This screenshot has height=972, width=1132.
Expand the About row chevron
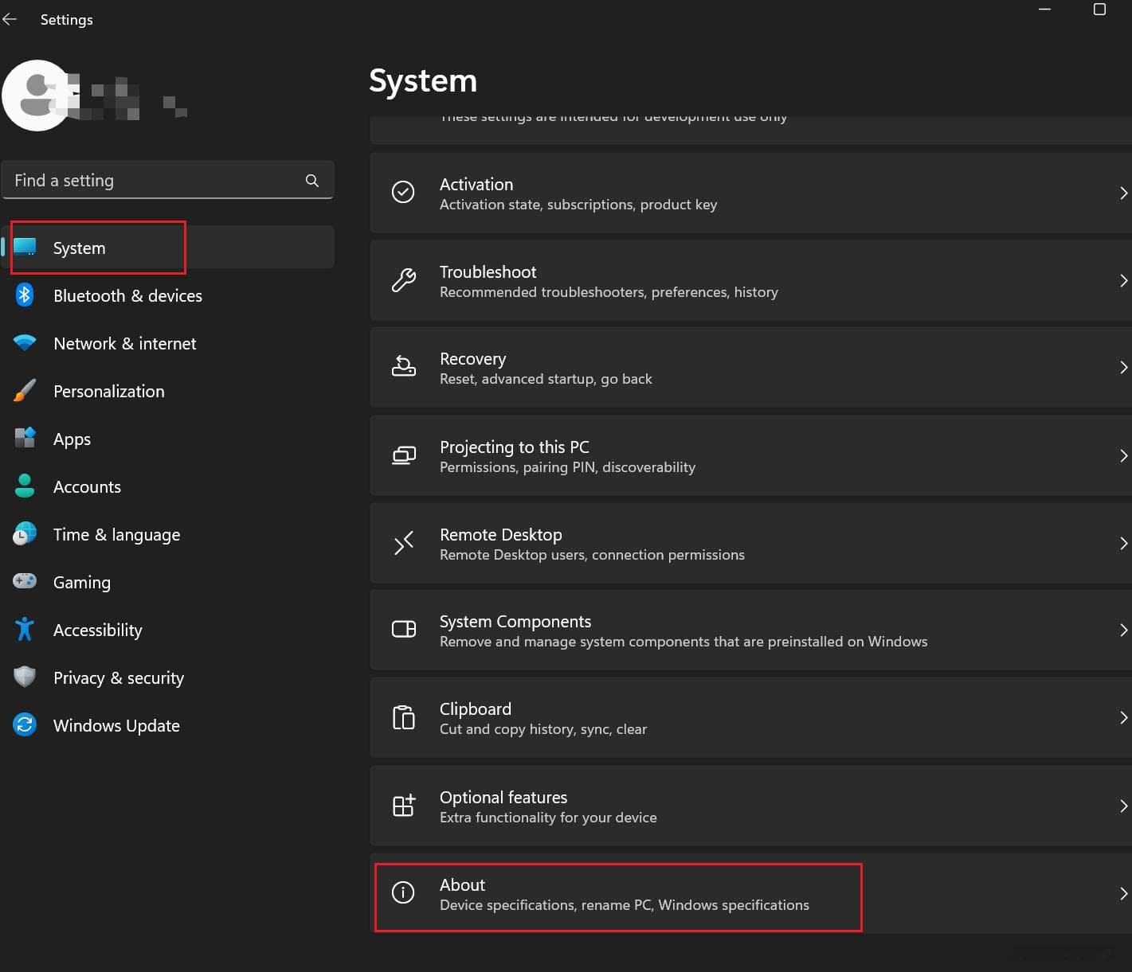coord(1123,893)
